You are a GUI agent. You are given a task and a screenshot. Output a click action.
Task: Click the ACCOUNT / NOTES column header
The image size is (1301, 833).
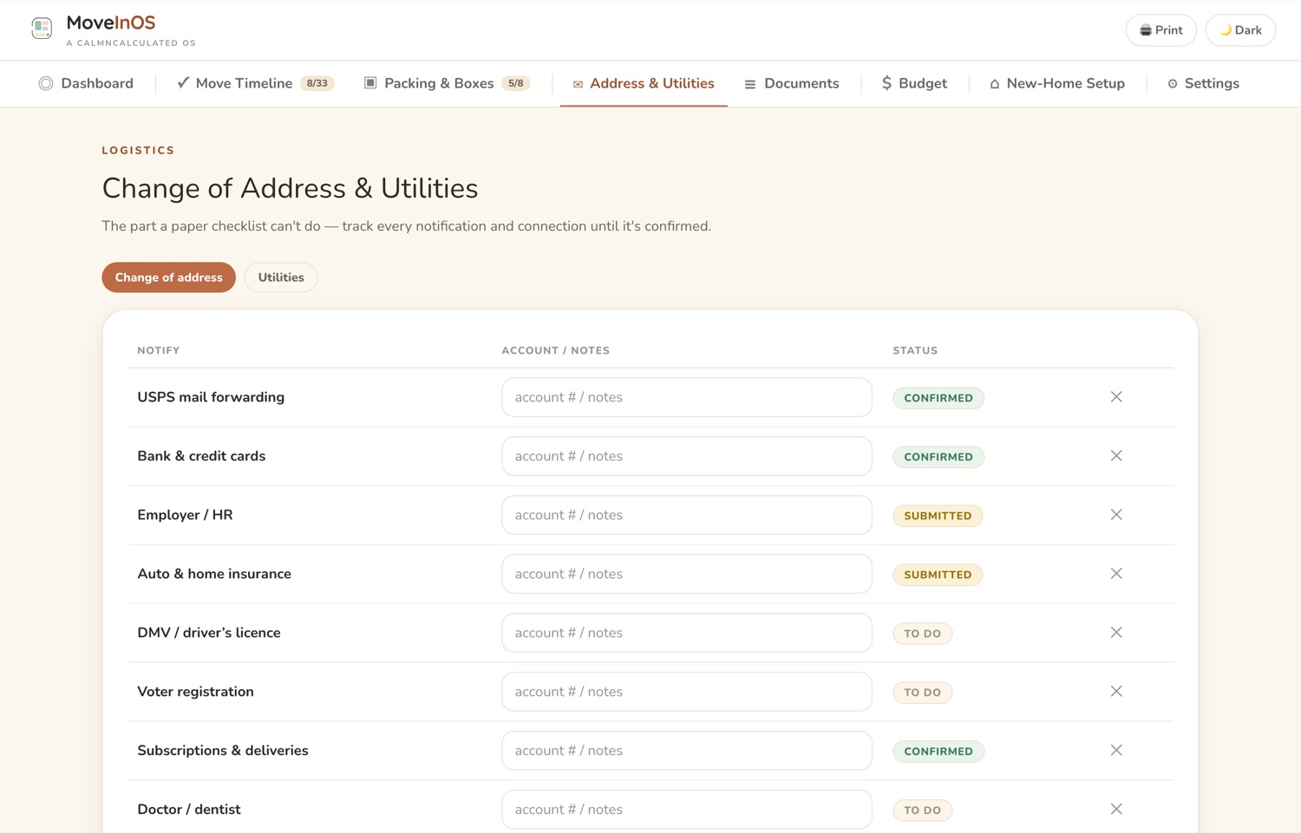tap(556, 350)
